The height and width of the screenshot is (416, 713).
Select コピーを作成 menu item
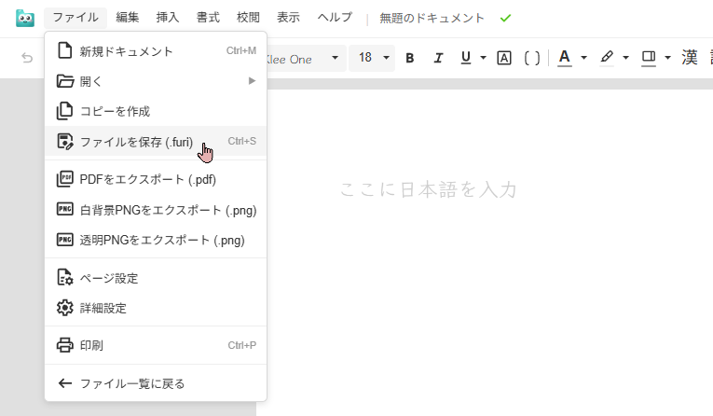coord(156,111)
